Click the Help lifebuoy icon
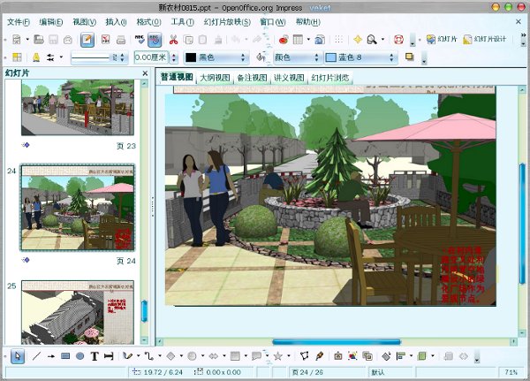 click(399, 40)
